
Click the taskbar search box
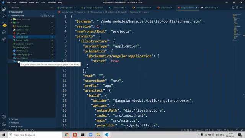click(x=35, y=135)
